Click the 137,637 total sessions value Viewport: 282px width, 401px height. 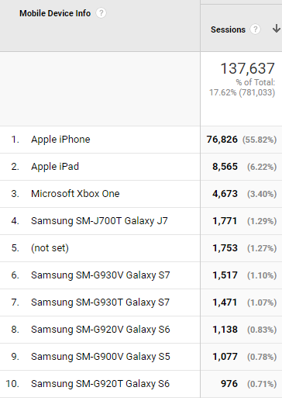247,68
